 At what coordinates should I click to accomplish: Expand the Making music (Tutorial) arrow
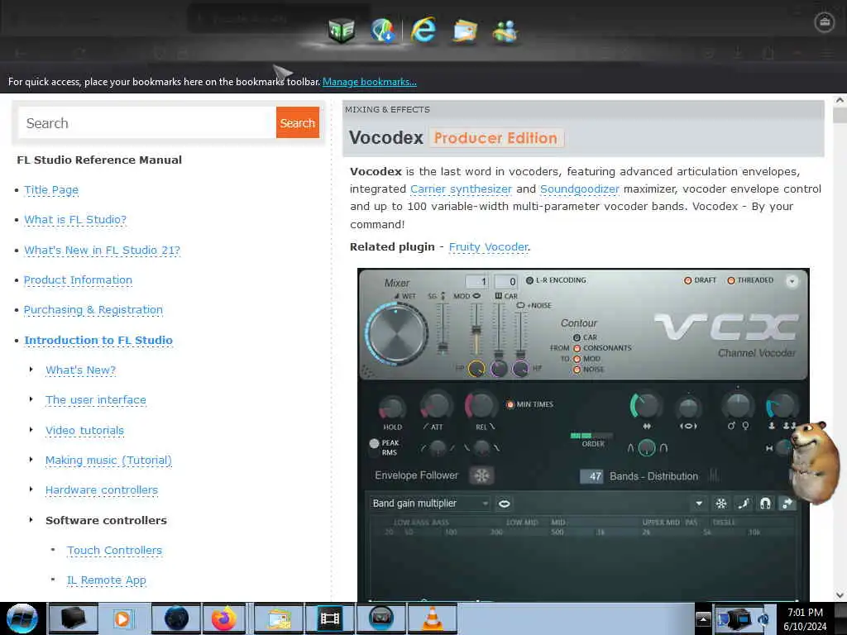click(31, 460)
